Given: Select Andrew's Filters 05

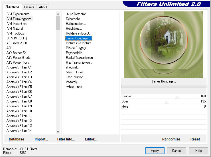Looking at the screenshot, I should click(19, 87).
